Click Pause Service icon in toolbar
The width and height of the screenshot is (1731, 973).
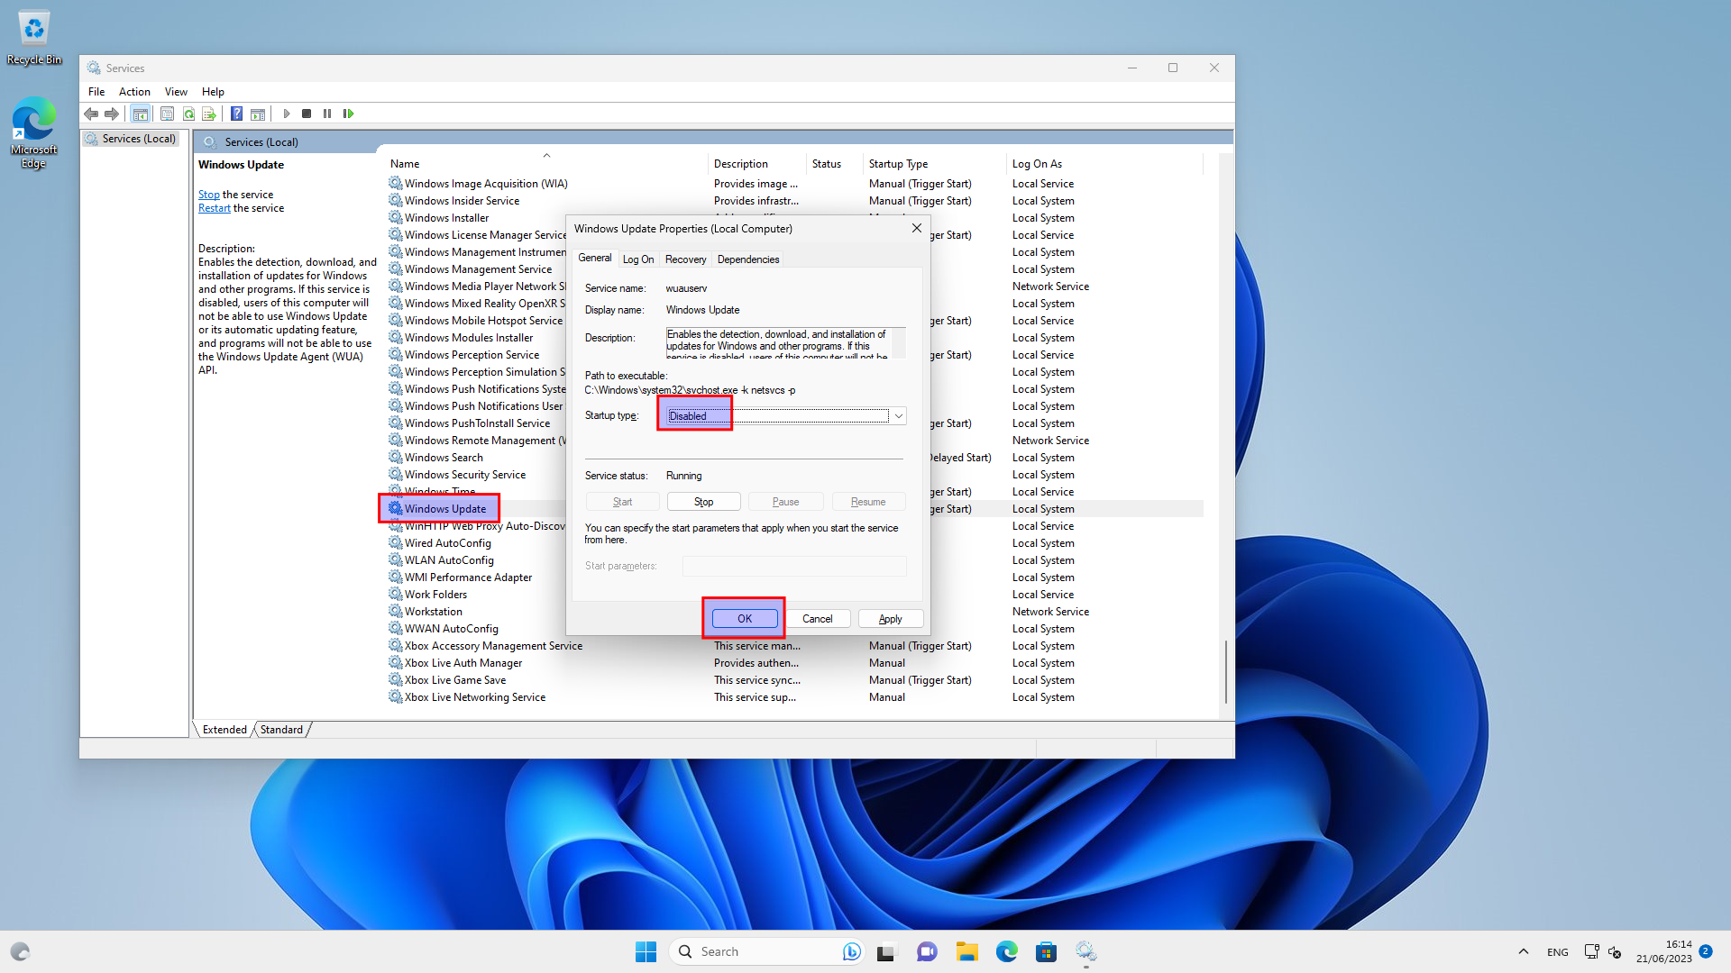click(x=327, y=114)
